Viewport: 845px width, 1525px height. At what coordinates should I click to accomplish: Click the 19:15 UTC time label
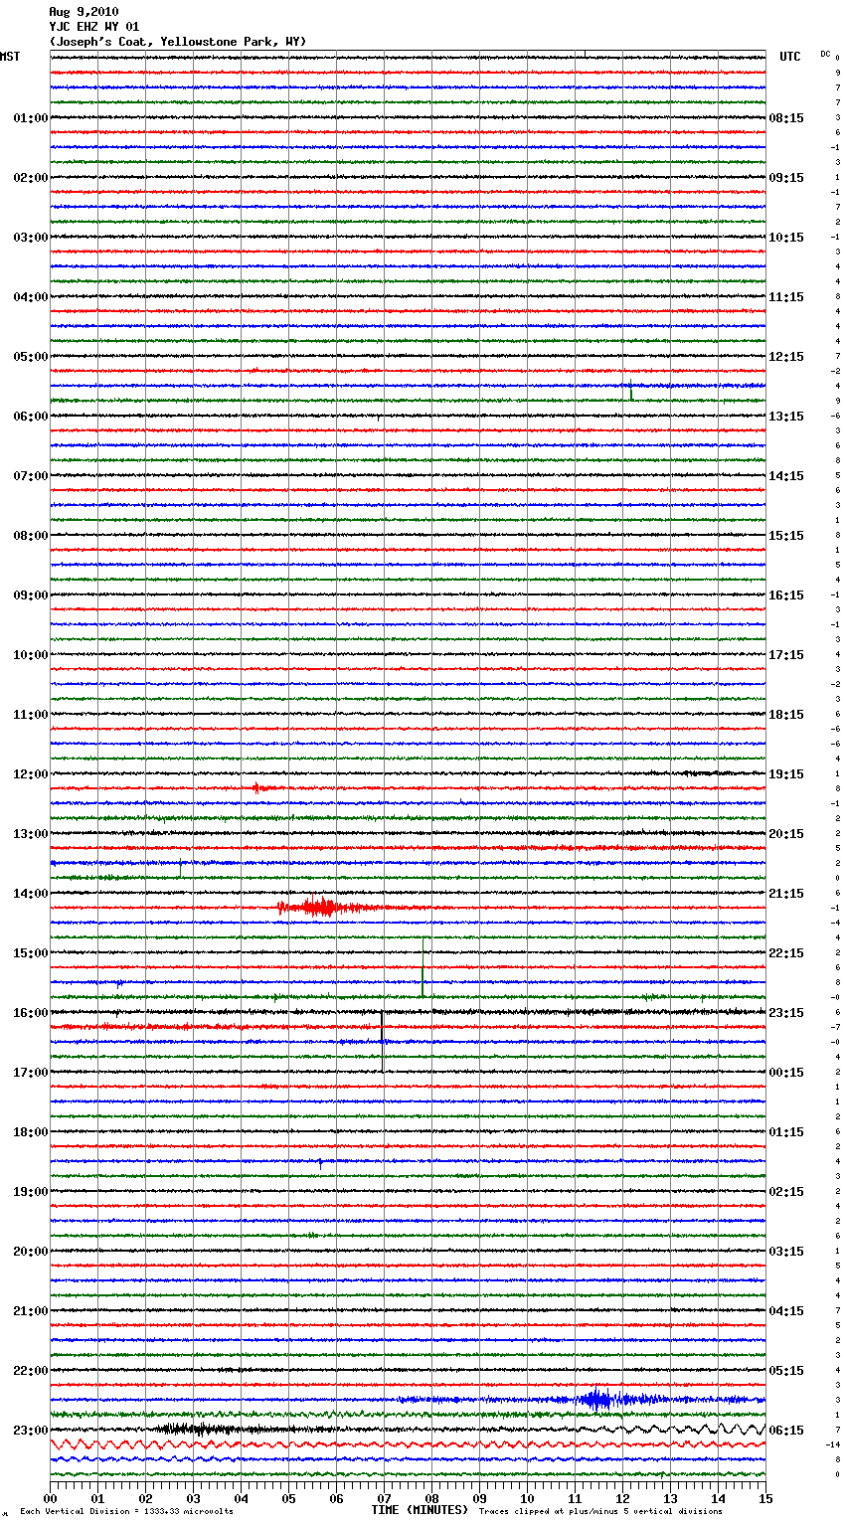click(x=786, y=774)
